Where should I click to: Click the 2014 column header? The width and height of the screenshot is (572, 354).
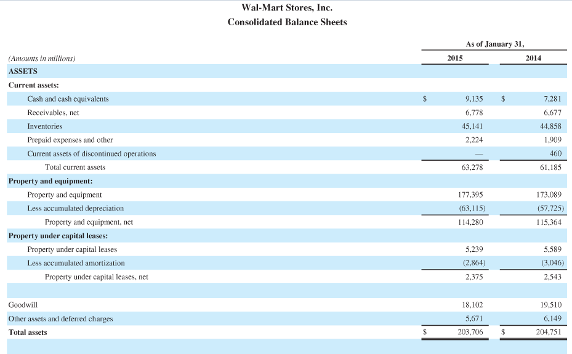click(533, 58)
